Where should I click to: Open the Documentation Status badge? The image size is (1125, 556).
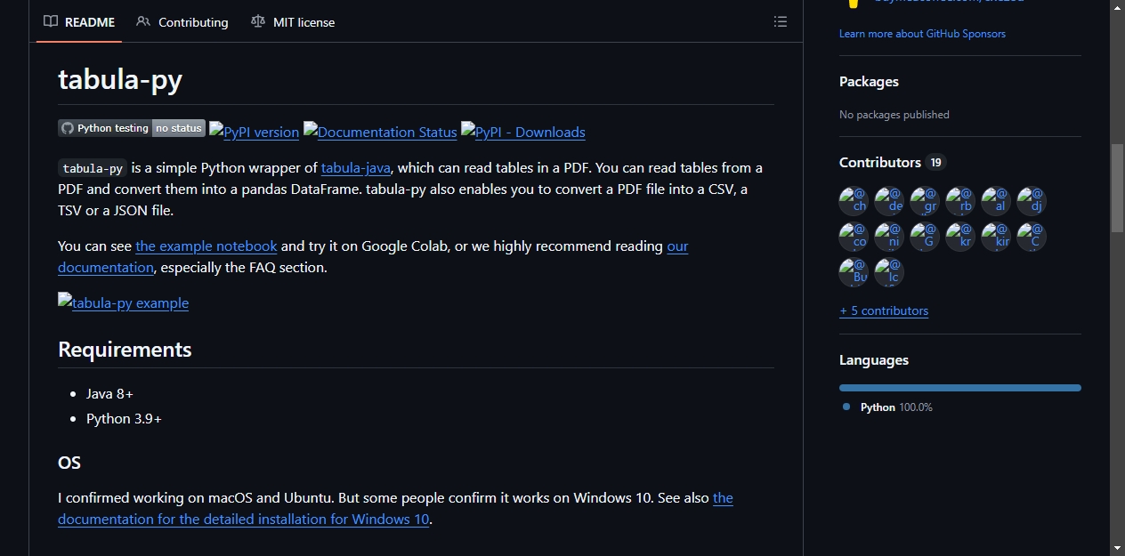(x=380, y=132)
